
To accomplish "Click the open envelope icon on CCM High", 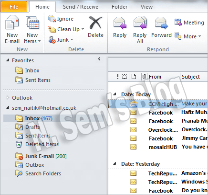I will coord(134,104).
